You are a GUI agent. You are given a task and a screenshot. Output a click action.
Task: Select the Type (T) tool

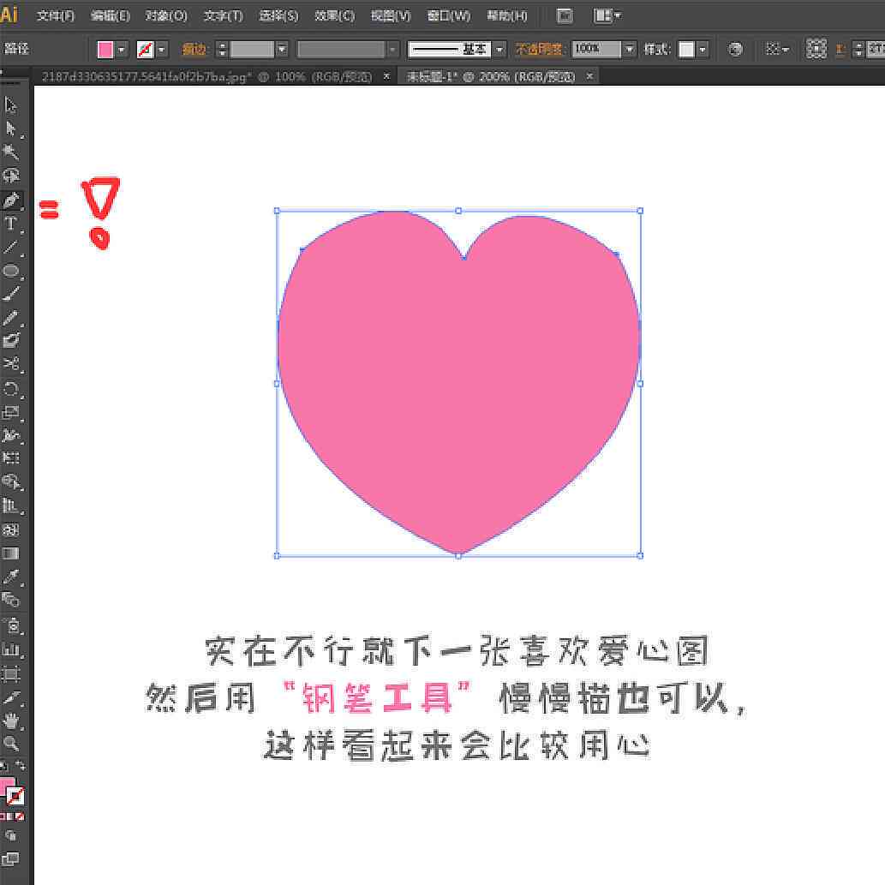pyautogui.click(x=11, y=224)
